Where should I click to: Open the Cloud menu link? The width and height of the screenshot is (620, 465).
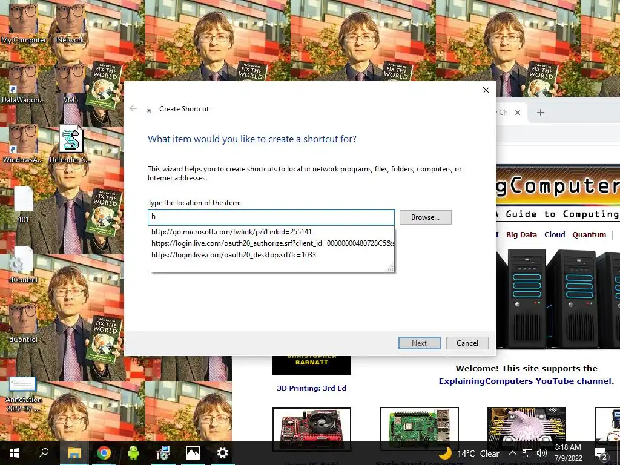point(555,234)
